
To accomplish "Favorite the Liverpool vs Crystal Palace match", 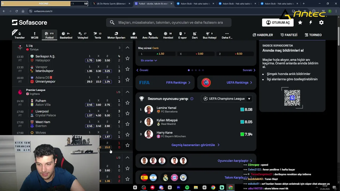I will click(x=127, y=113).
